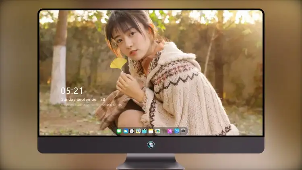
Task: Launch the clapperboard video app in dock
Action: pos(144,131)
